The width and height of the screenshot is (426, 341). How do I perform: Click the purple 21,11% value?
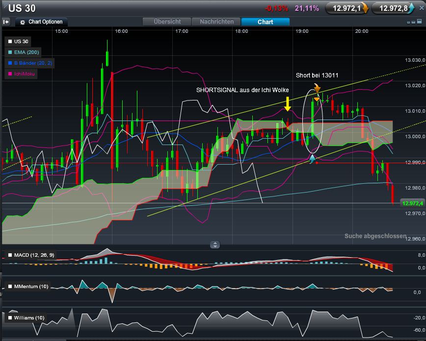point(307,8)
